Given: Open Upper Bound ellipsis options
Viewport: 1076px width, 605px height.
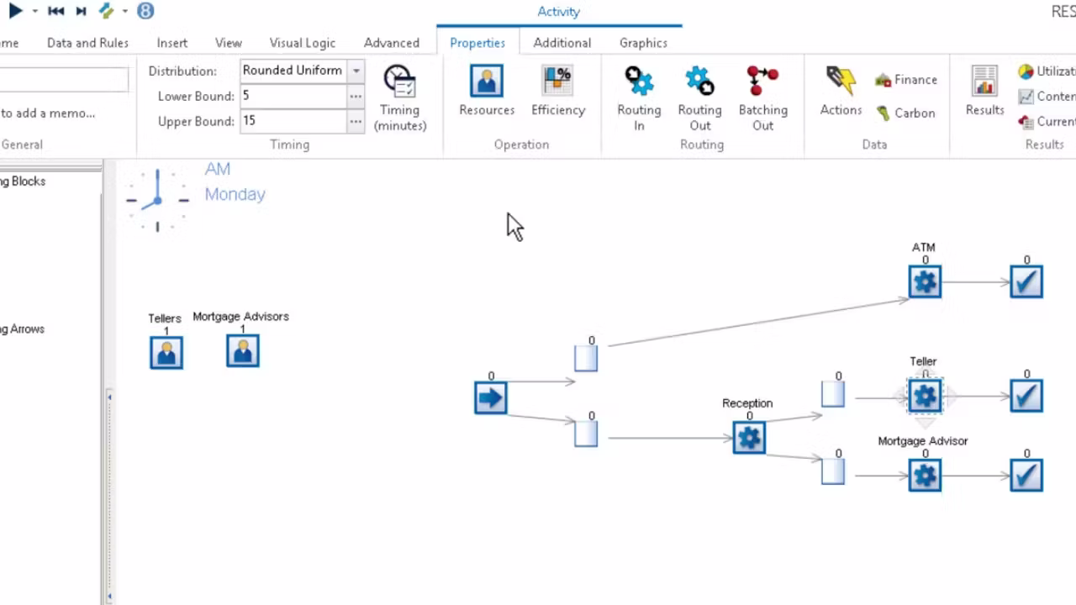Looking at the screenshot, I should click(x=356, y=121).
